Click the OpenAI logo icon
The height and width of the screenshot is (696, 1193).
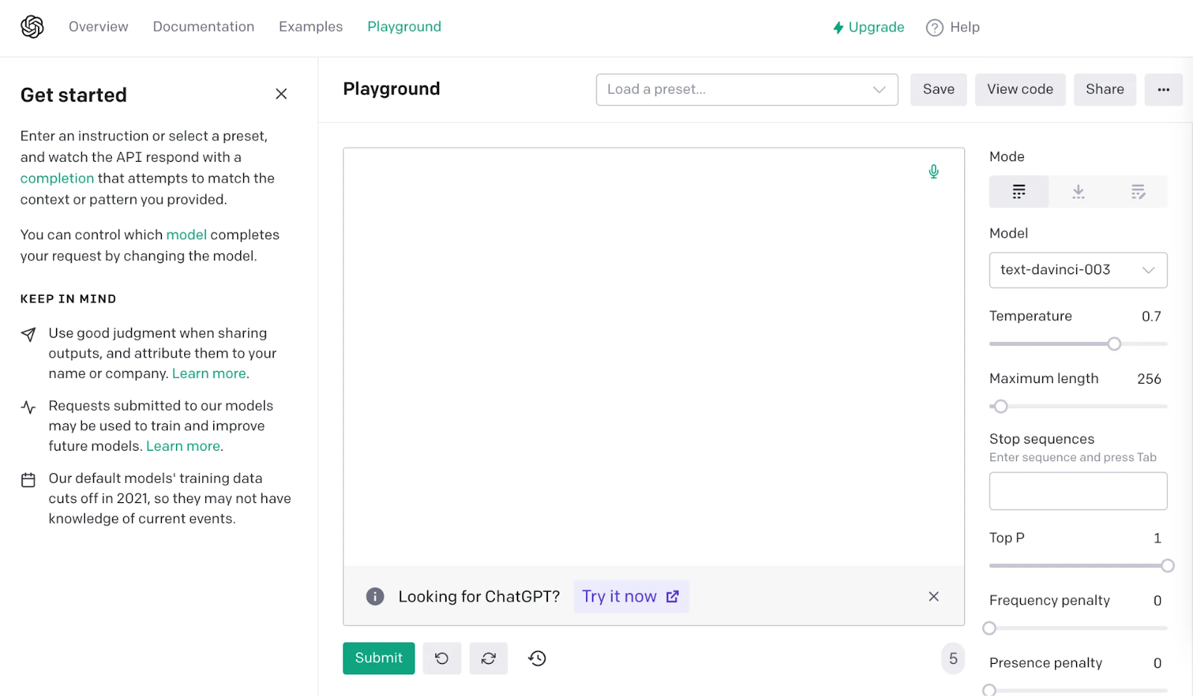[32, 27]
